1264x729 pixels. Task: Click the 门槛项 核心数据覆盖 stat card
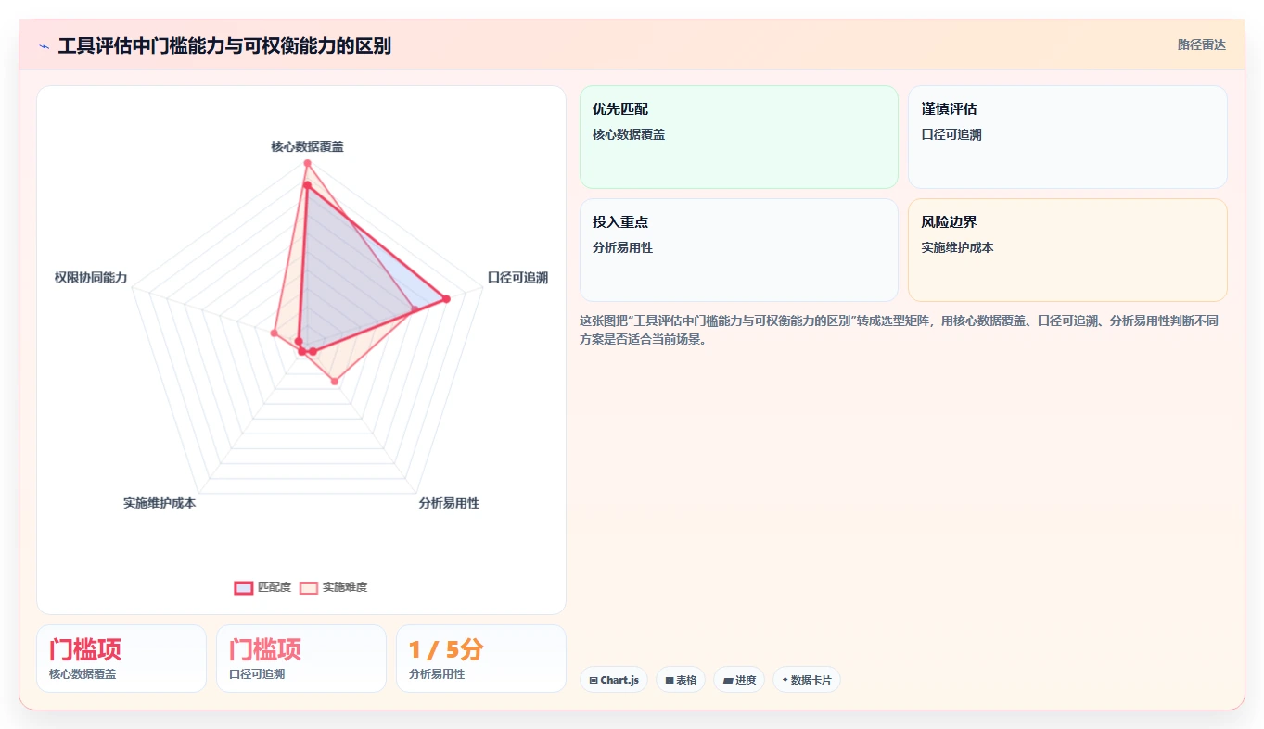[x=121, y=659]
